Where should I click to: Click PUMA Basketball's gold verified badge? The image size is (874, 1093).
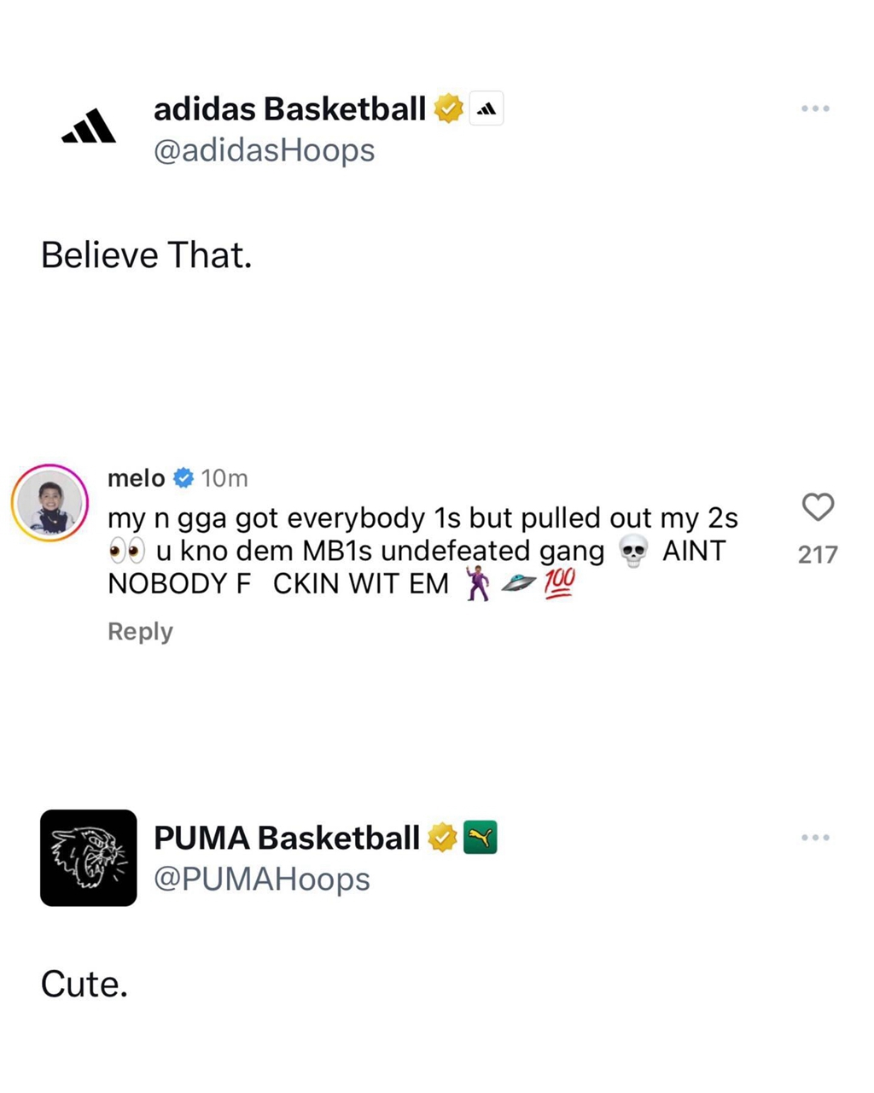click(442, 839)
